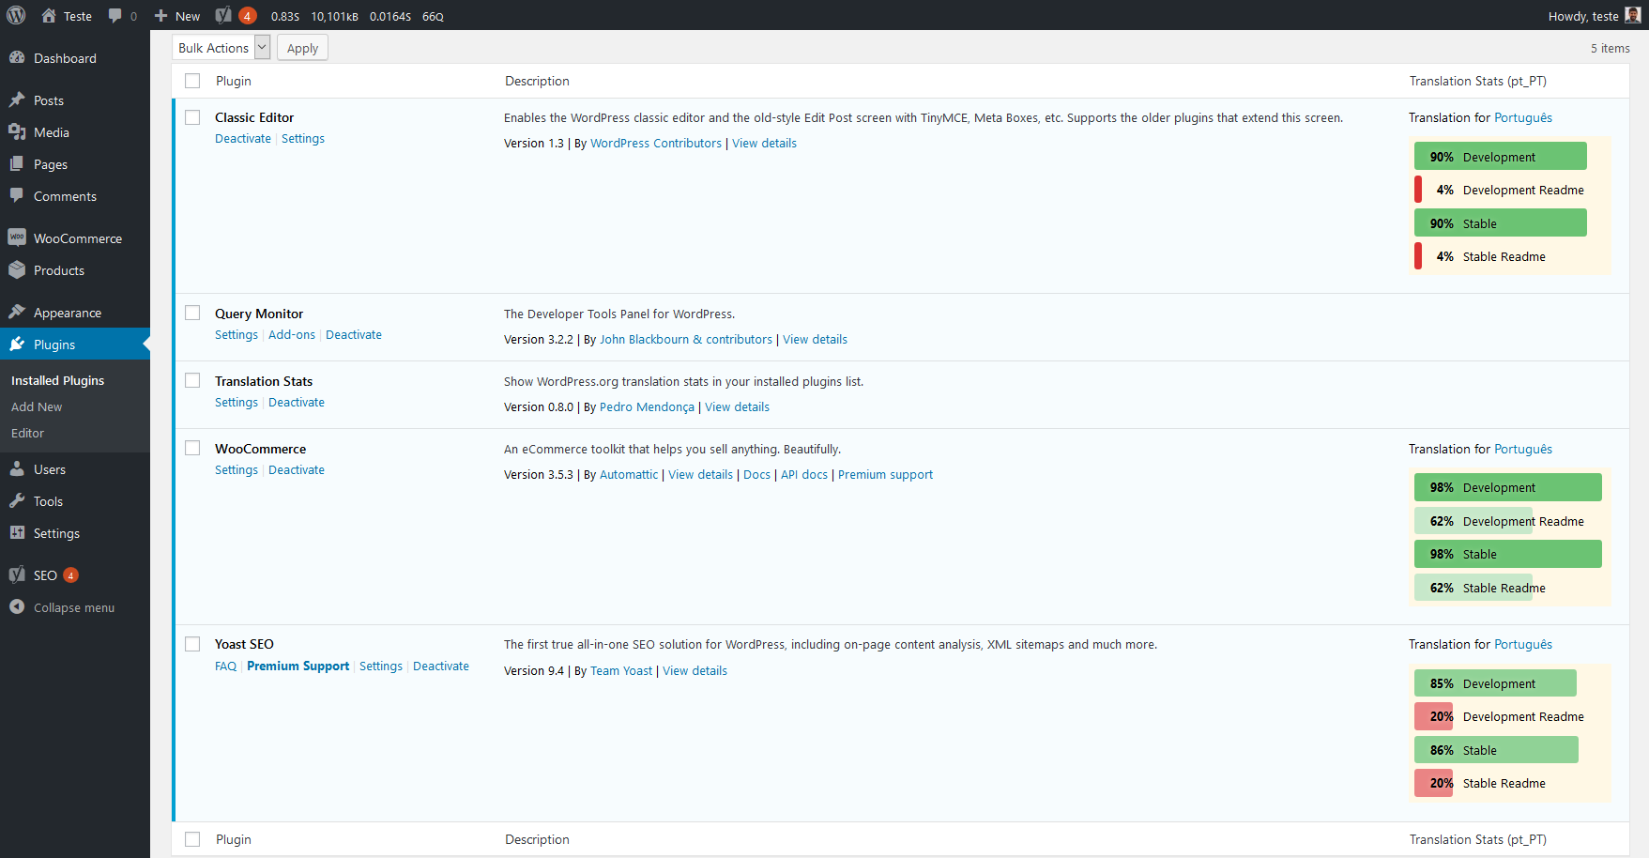The height and width of the screenshot is (858, 1649).
Task: Click the New label in admin bar
Action: pos(188,16)
